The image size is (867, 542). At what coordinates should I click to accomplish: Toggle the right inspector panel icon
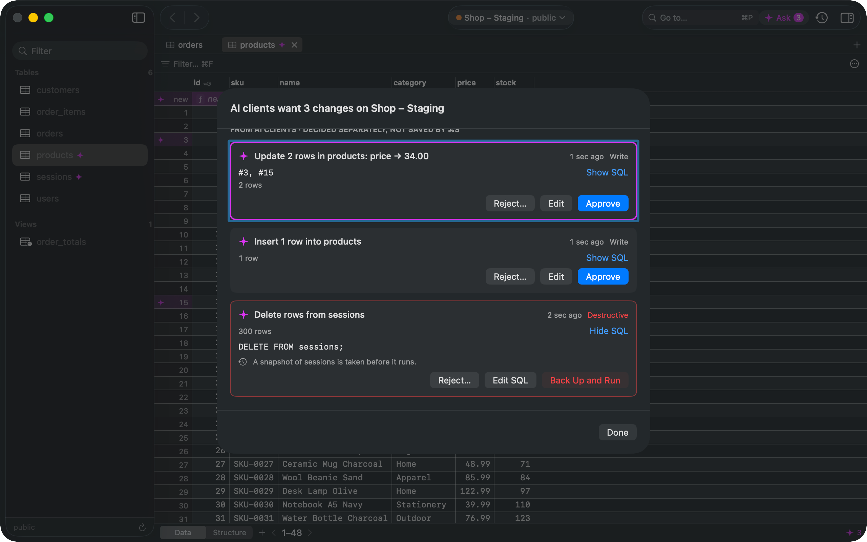click(847, 18)
